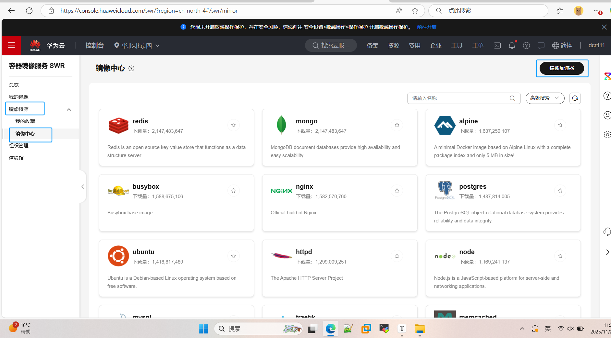Open 备案 in top navigation
Image resolution: width=611 pixels, height=338 pixels.
point(373,46)
